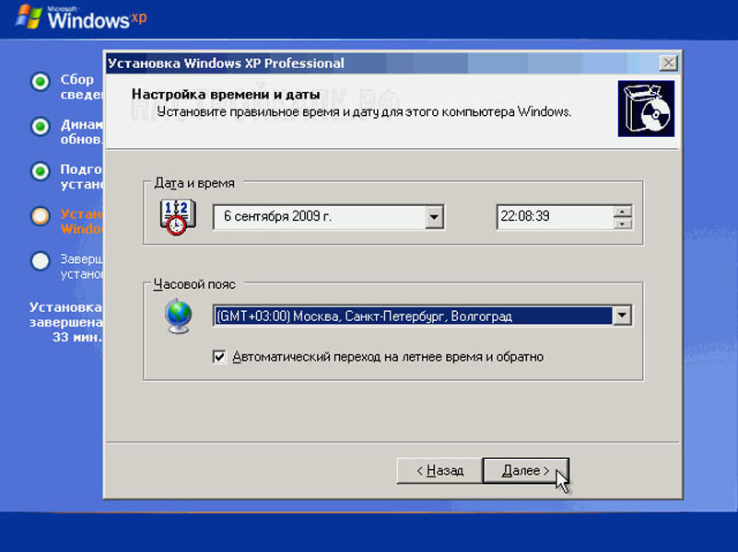Viewport: 738px width, 552px height.
Task: Select the first setup step radio indicator
Action: tap(40, 82)
